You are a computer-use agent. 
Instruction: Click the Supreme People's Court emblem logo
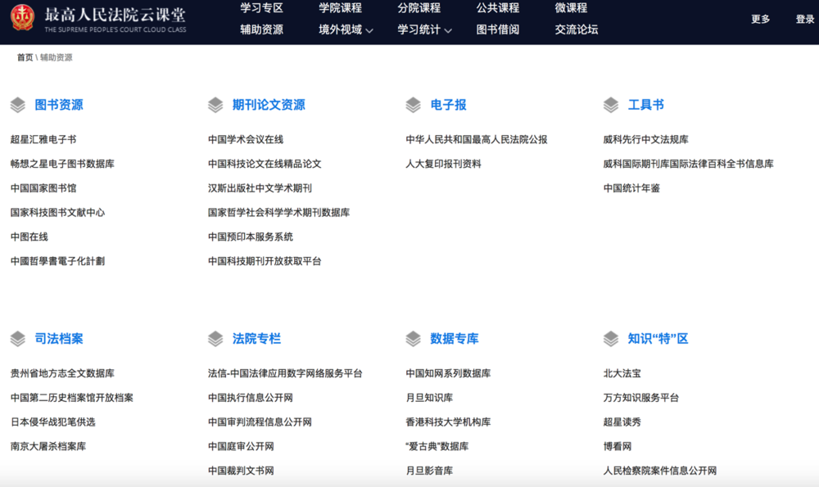22,18
